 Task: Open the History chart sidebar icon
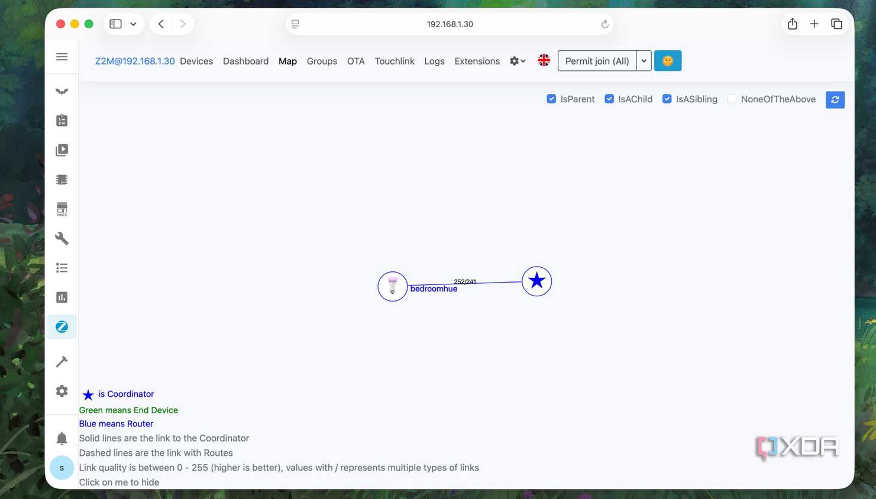click(62, 297)
